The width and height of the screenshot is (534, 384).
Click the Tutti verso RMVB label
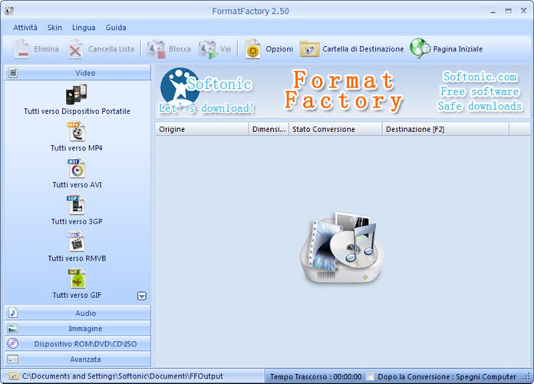[77, 258]
